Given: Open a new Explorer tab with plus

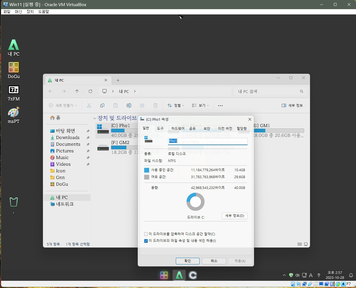Looking at the screenshot, I should click(118, 80).
